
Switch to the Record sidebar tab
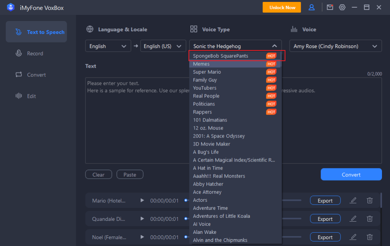[x=36, y=53]
